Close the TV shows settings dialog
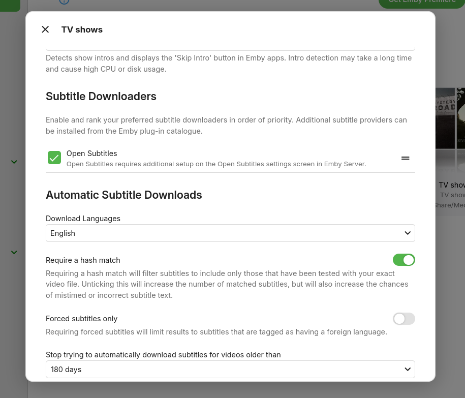Image resolution: width=465 pixels, height=398 pixels. [45, 29]
